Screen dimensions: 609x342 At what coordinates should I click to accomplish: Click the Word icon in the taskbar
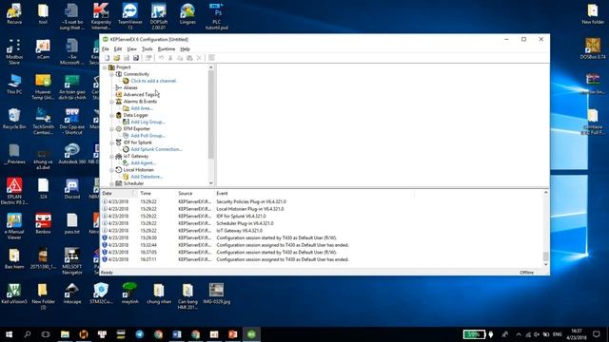(177, 334)
